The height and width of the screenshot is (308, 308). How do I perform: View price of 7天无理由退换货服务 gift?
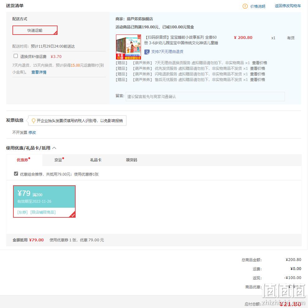(259, 63)
